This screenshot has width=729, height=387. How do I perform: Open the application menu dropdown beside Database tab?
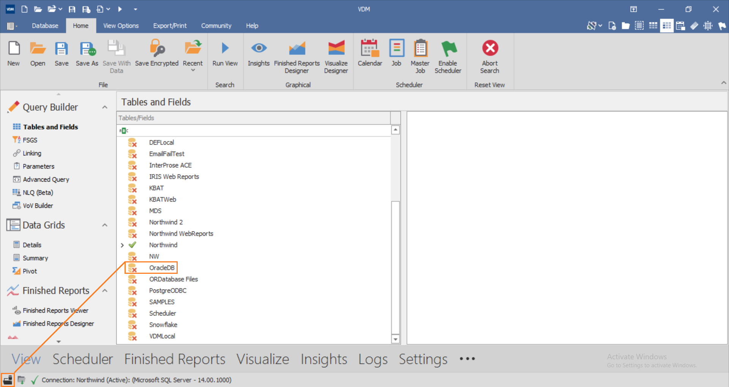[x=12, y=26]
